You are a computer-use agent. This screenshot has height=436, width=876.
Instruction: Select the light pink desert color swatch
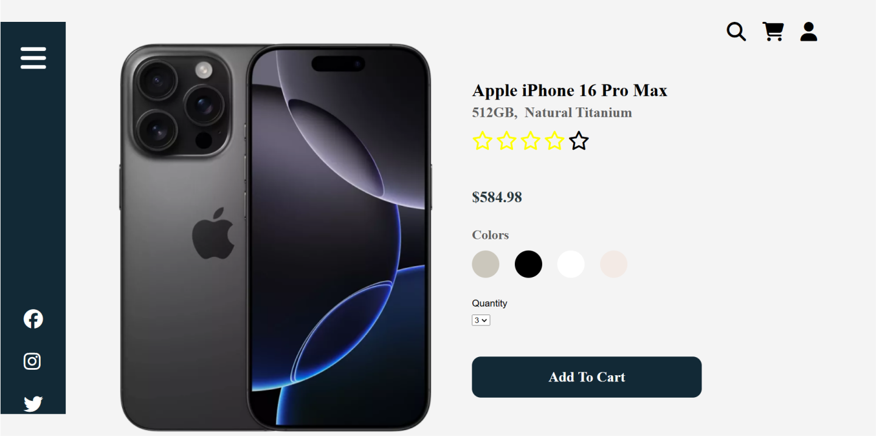(x=613, y=264)
